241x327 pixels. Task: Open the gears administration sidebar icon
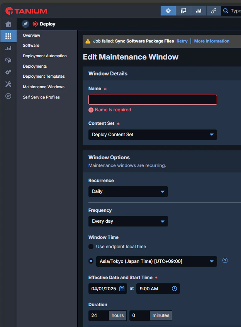(x=8, y=72)
